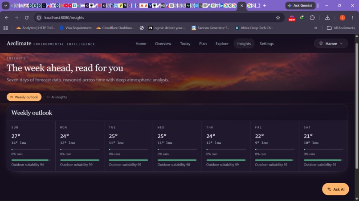Viewport: 359px width, 201px height.
Task: Open the Analytics HTTP Traffic bookmark
Action: pyautogui.click(x=36, y=28)
